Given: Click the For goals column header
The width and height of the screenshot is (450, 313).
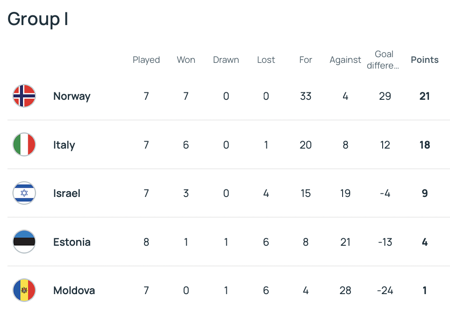Looking at the screenshot, I should 306,60.
